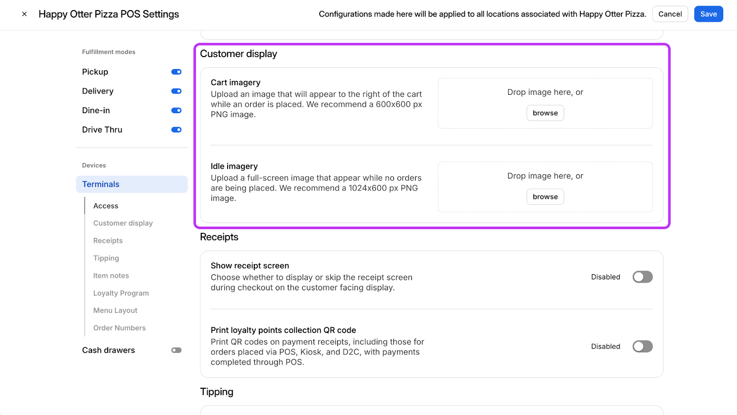Turn on Print loyalty points QR code
The width and height of the screenshot is (737, 415).
pos(643,346)
